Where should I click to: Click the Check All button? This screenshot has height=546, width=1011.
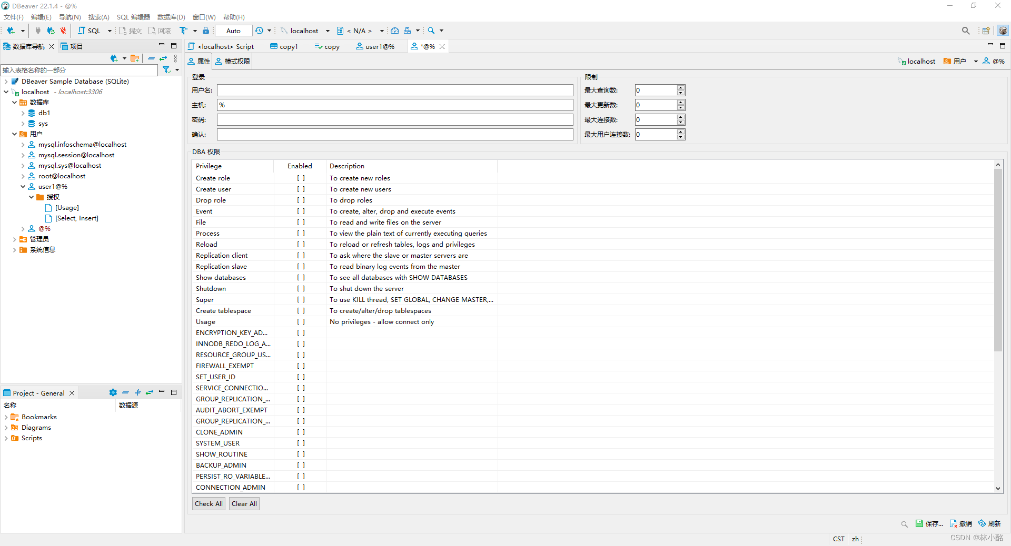coord(209,503)
